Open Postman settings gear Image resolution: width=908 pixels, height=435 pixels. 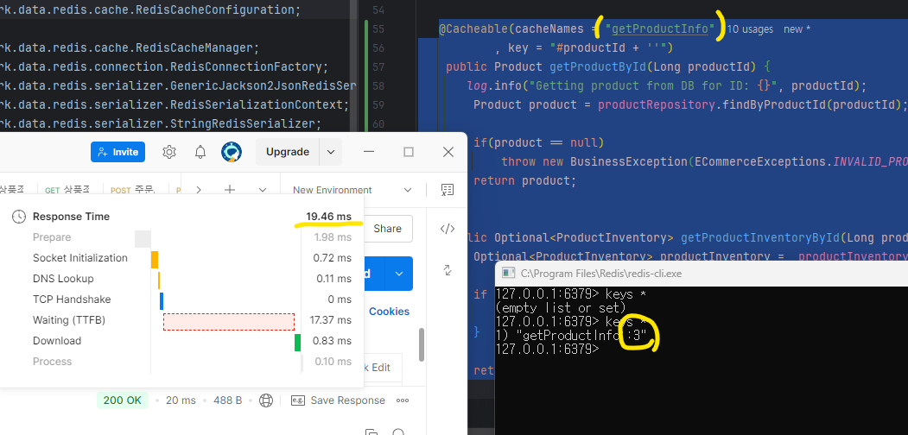169,152
